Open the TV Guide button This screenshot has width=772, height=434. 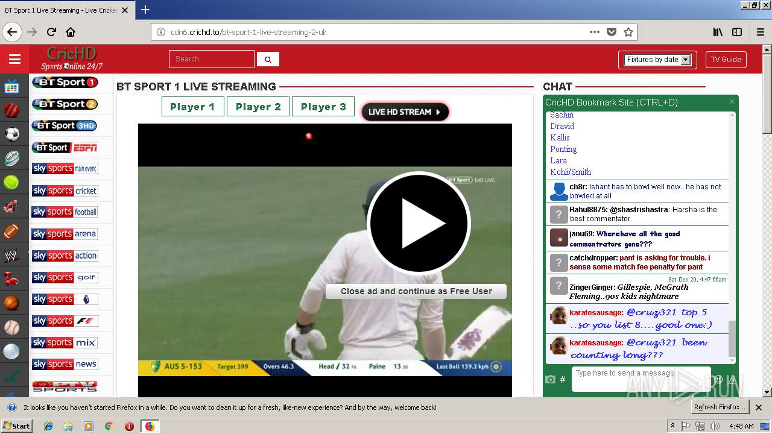pos(726,60)
